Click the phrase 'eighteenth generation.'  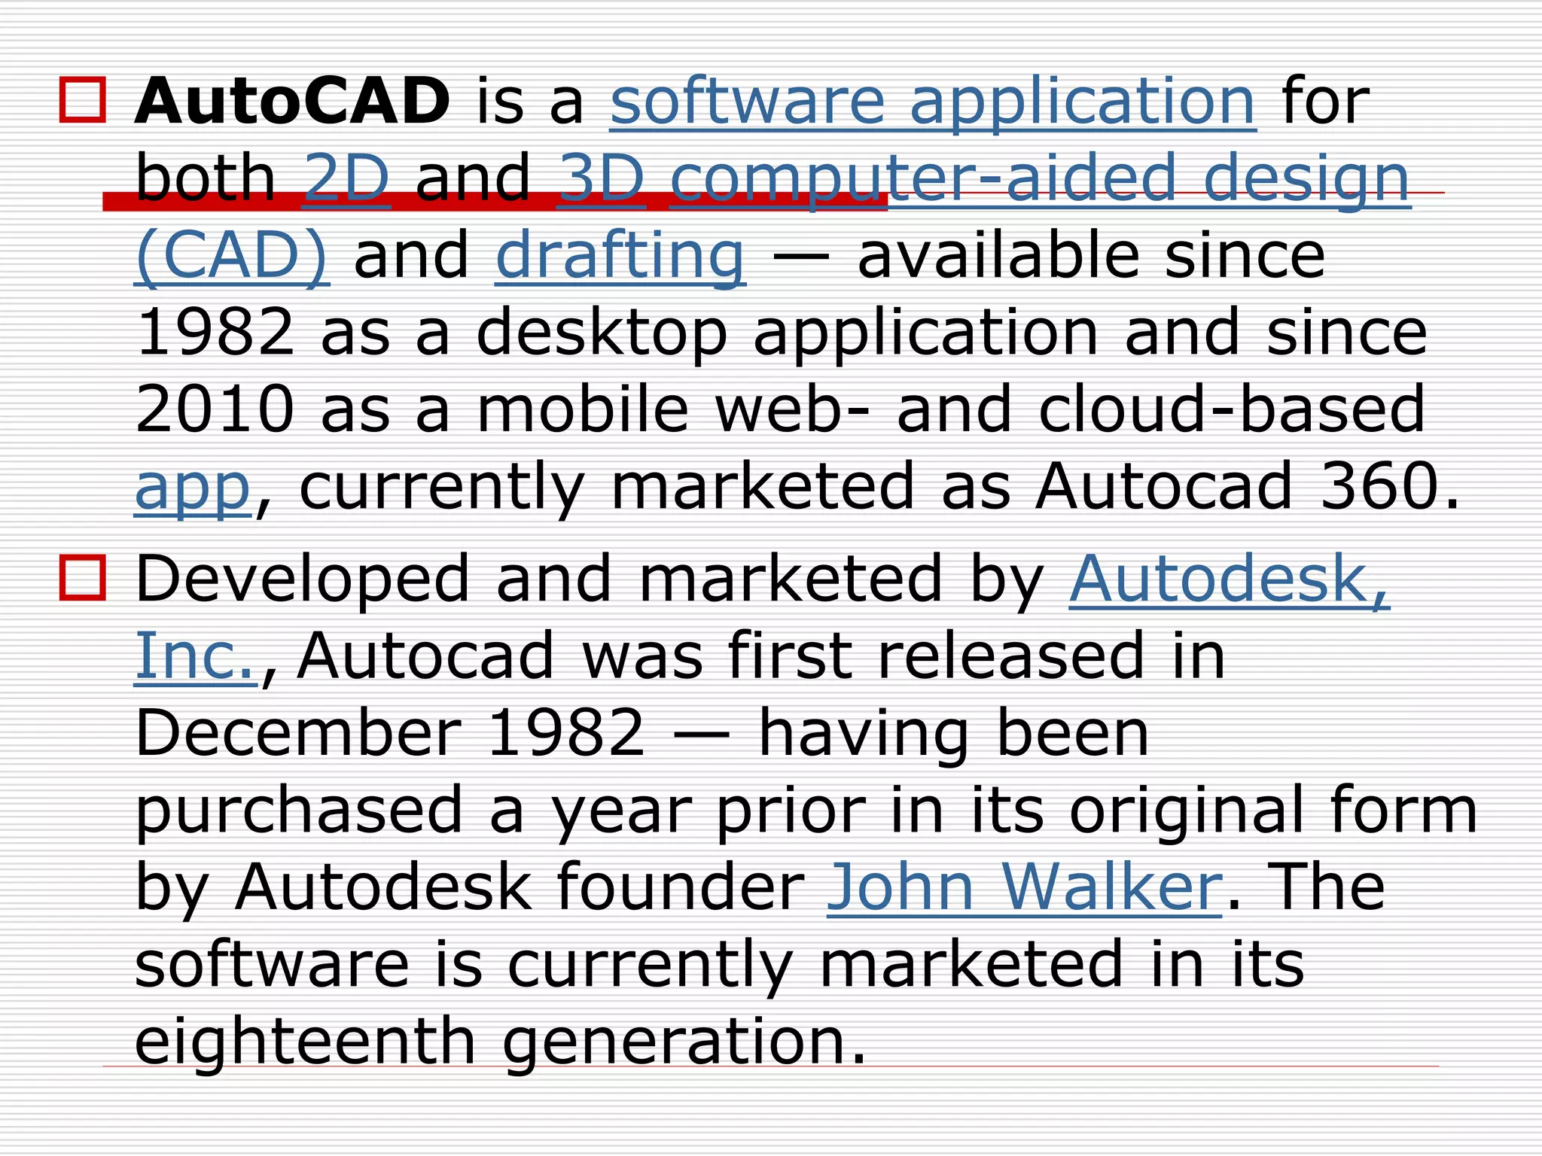501,1043
